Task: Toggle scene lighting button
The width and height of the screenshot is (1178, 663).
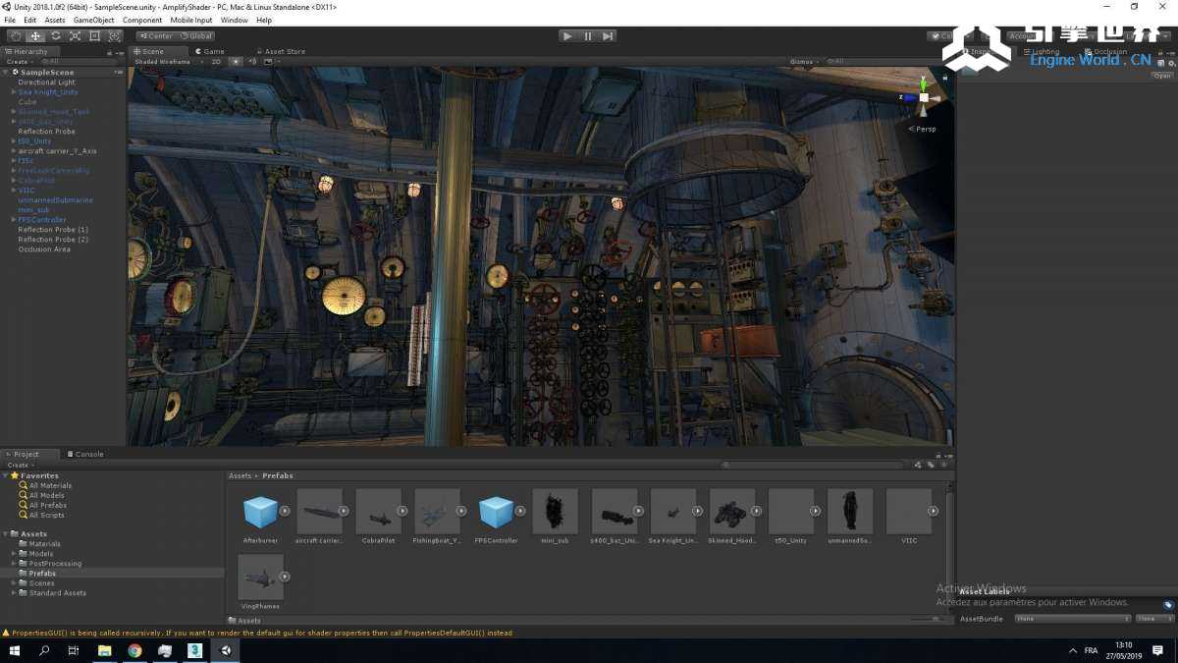Action: [236, 61]
